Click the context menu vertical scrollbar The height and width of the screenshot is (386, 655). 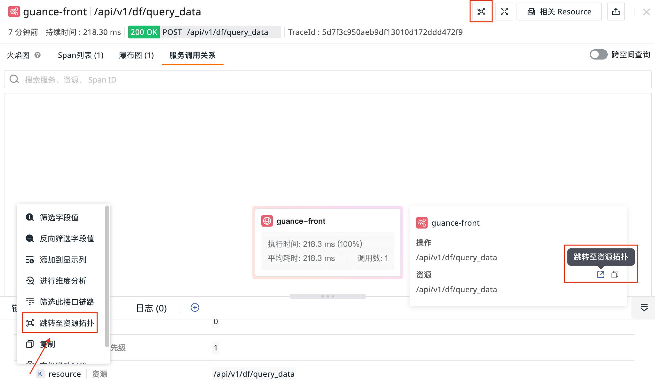click(x=107, y=275)
